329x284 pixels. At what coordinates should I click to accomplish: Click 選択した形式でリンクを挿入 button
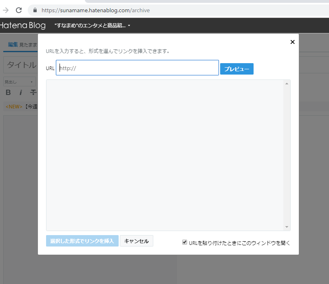(82, 241)
